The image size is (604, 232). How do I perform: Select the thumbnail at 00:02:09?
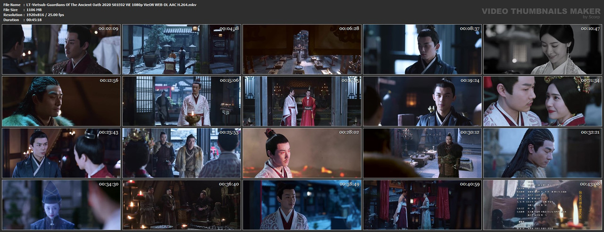(61, 49)
